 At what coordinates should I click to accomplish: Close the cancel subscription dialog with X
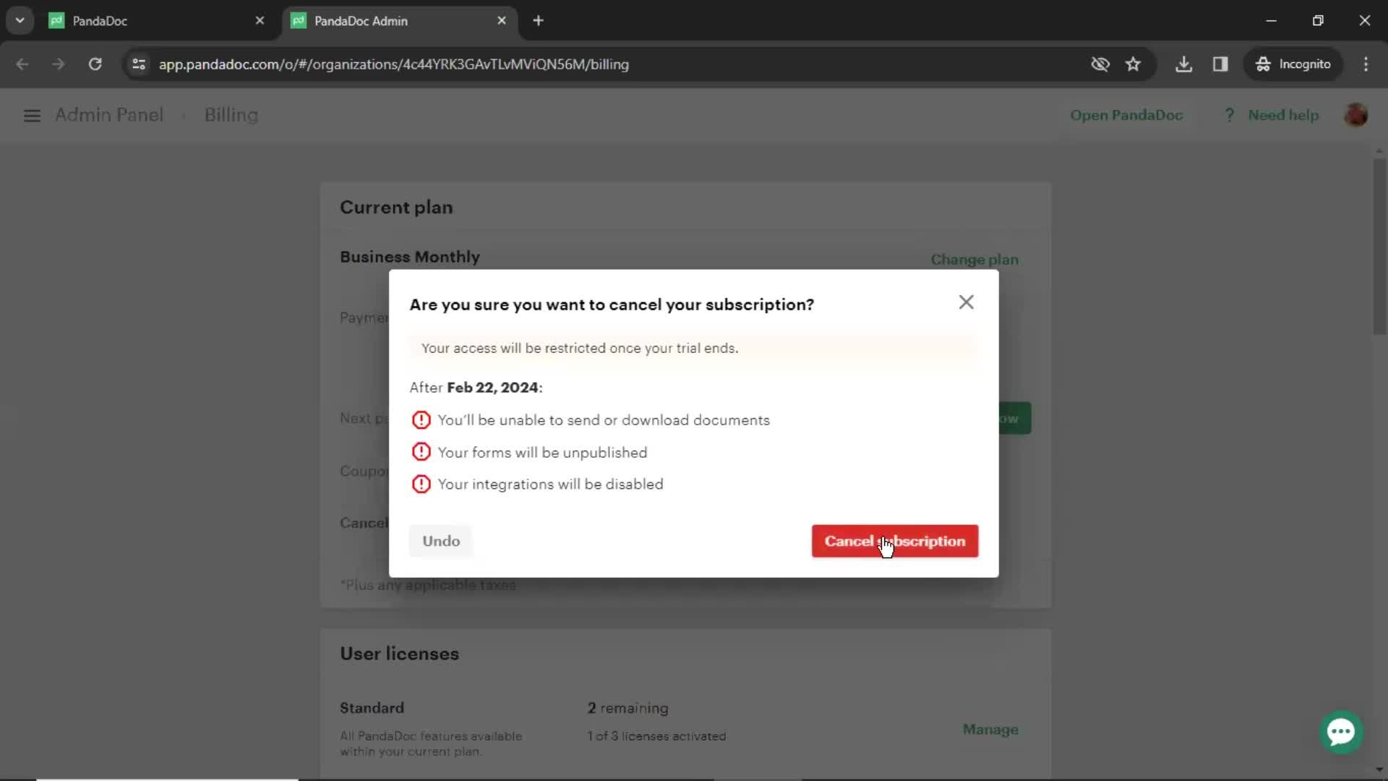[x=966, y=302]
